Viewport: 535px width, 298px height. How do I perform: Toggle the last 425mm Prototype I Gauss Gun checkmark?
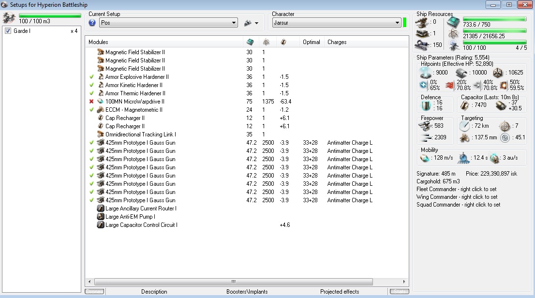[91, 200]
